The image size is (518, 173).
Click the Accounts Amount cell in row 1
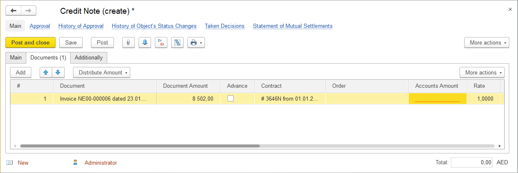click(437, 99)
